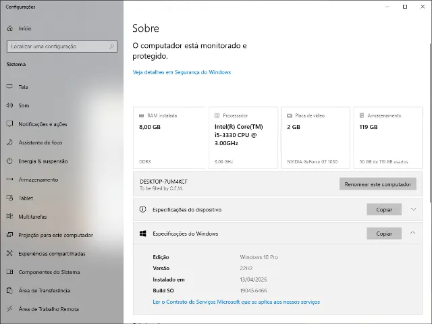Copy Especificações do Windows with Copiar

click(x=384, y=234)
